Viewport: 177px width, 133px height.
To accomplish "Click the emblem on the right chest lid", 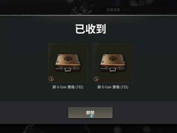I will point(113,59).
